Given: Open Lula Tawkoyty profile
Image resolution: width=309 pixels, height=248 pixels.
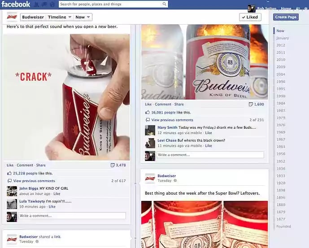Looking at the screenshot, I should pyautogui.click(x=32, y=201).
